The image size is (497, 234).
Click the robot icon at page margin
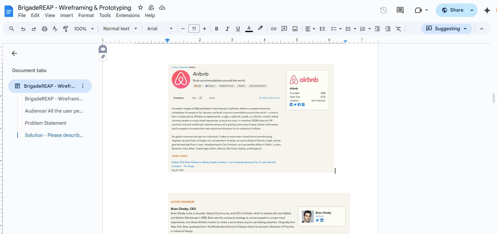(103, 49)
